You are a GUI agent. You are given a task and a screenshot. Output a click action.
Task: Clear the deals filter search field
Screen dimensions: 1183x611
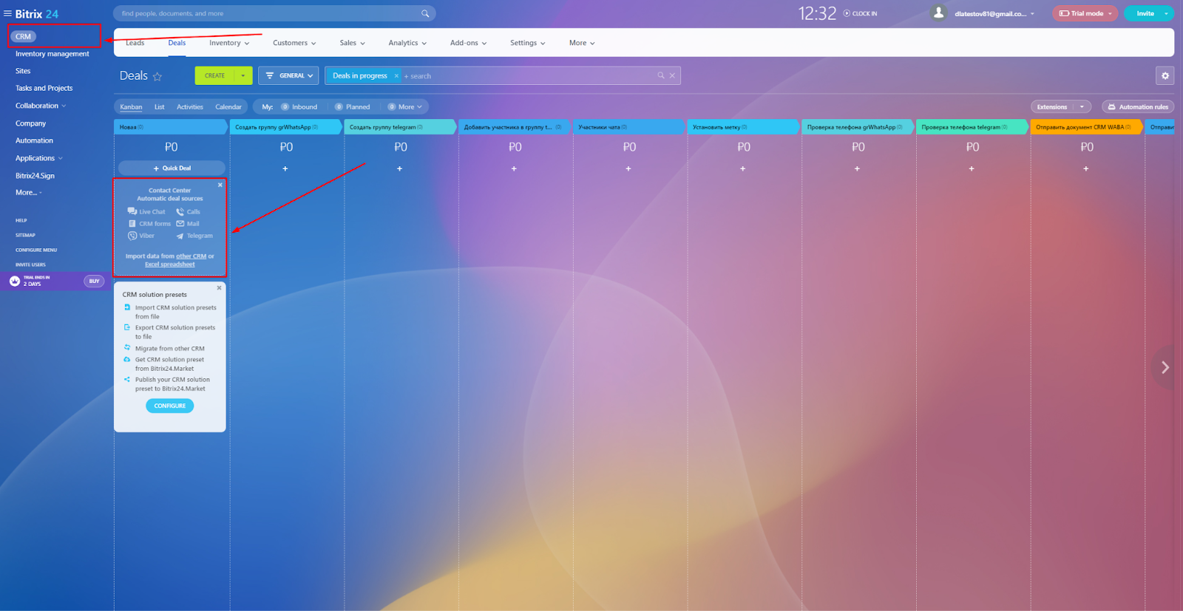(x=672, y=75)
